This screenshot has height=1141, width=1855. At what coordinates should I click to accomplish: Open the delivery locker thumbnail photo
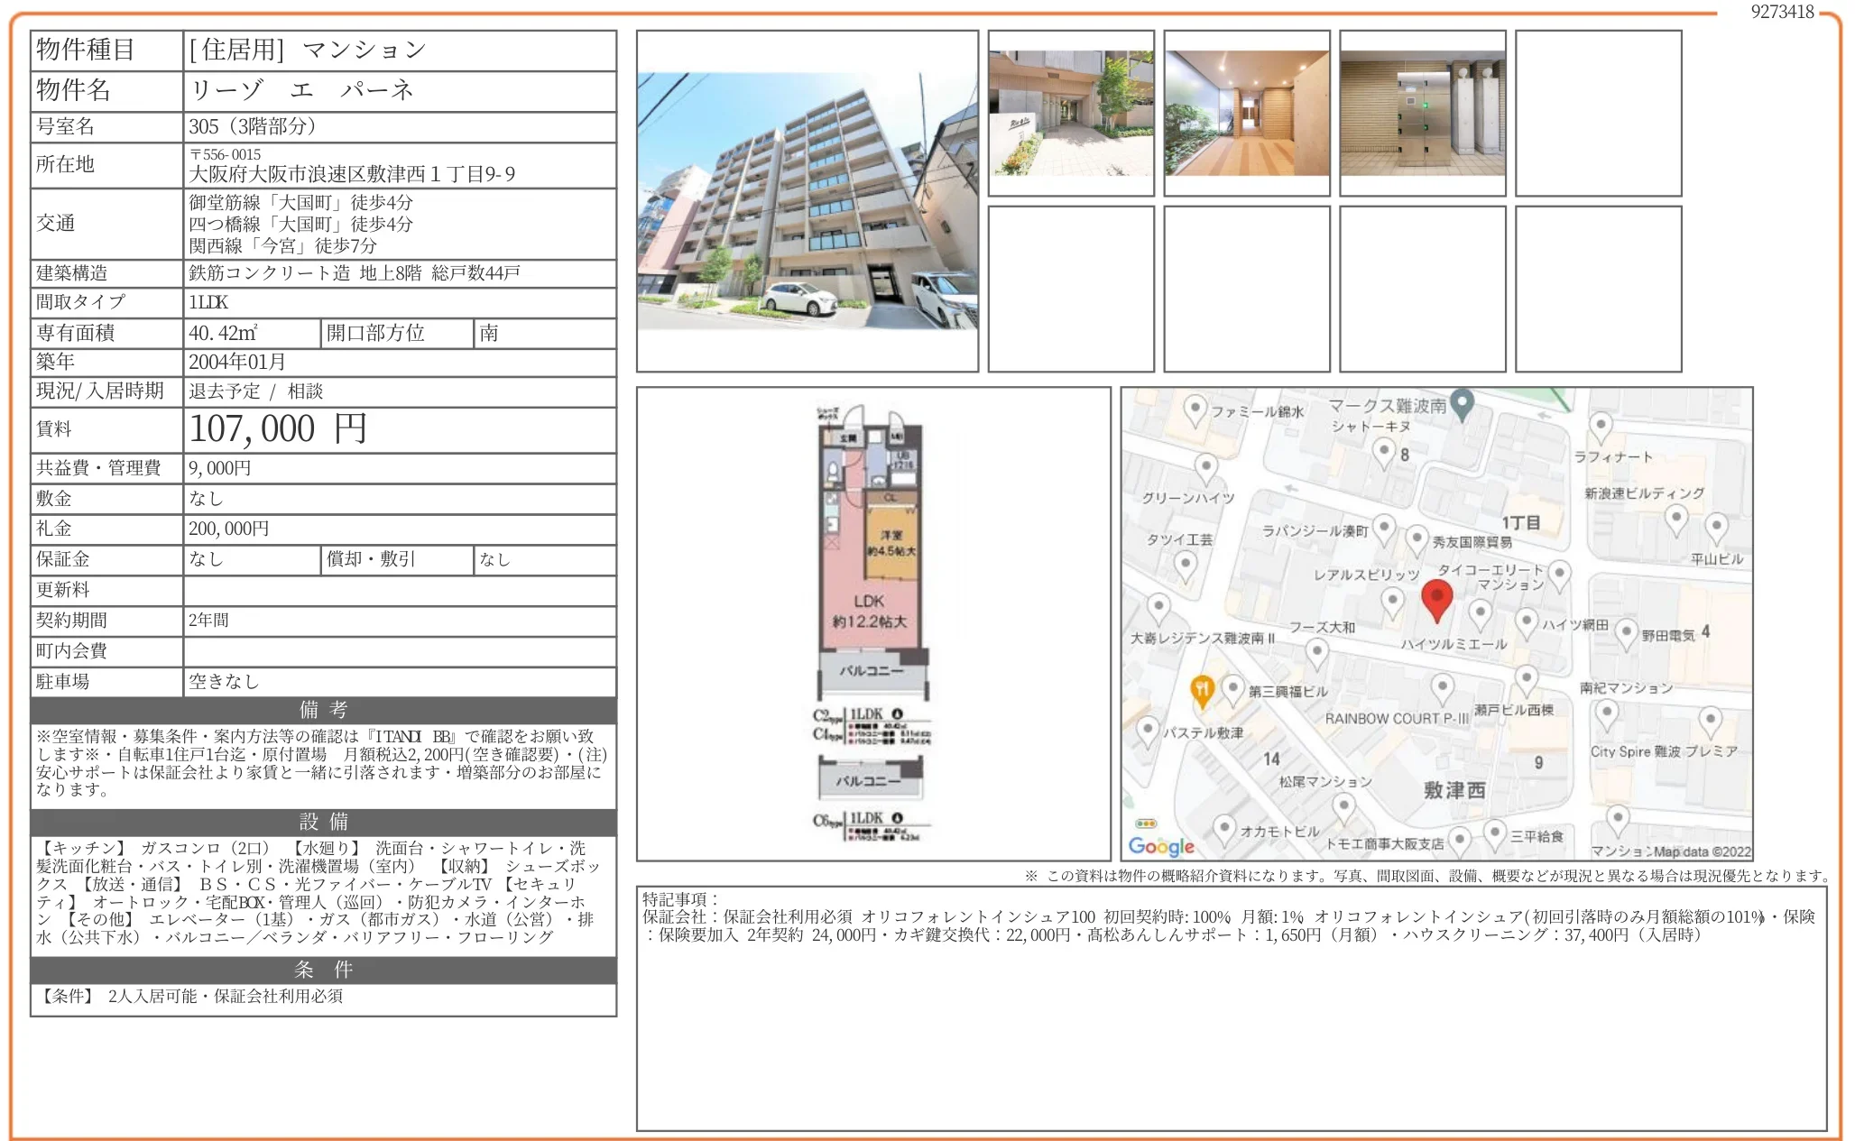click(1422, 114)
